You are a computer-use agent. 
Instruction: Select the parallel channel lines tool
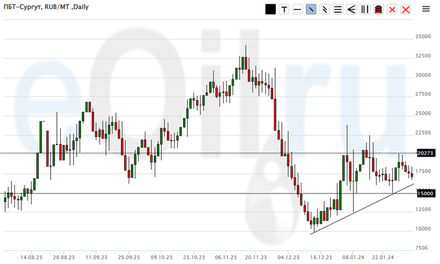[x=325, y=9]
